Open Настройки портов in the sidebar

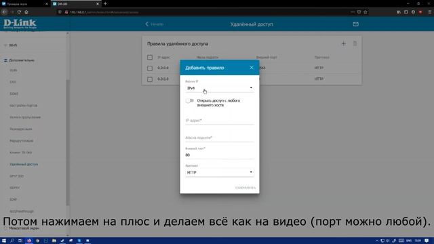click(x=23, y=106)
